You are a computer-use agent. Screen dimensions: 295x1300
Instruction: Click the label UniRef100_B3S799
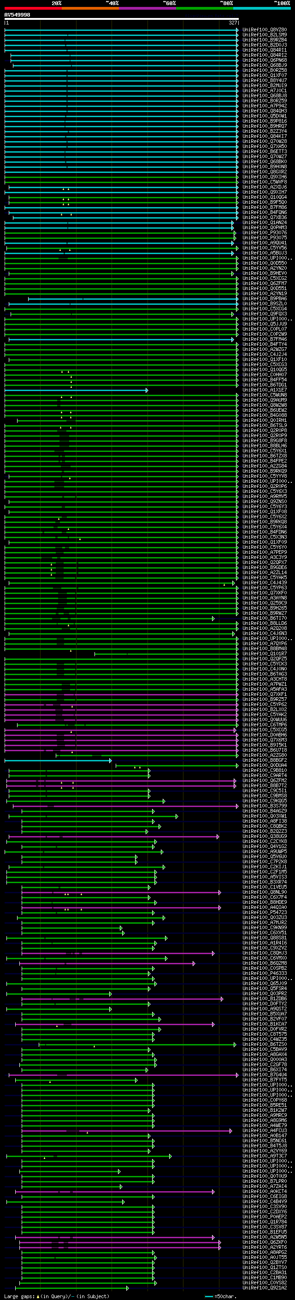coord(265,806)
